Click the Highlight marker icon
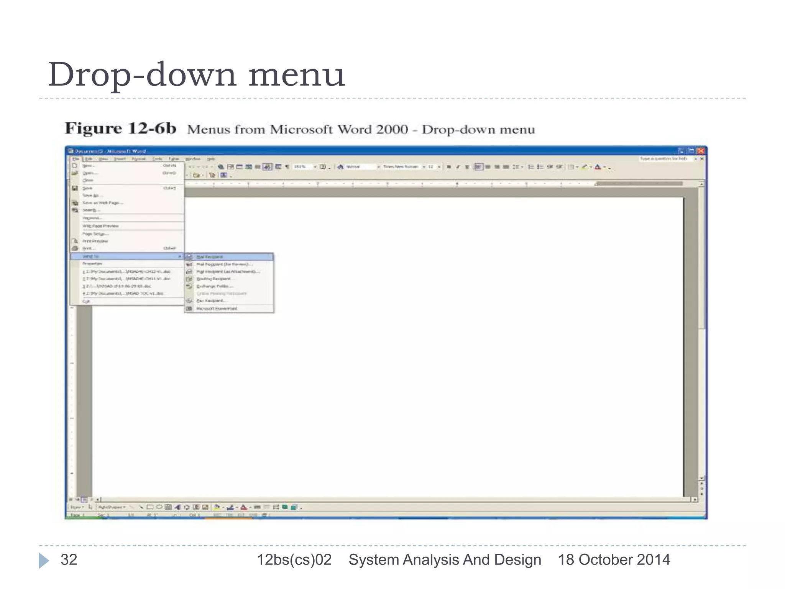The height and width of the screenshot is (589, 785). coord(584,167)
